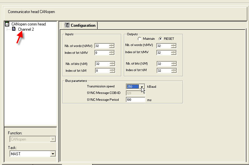The image size is (249, 165).
Task: Click the Inputs Nb. of bits field
Action: coord(102,64)
